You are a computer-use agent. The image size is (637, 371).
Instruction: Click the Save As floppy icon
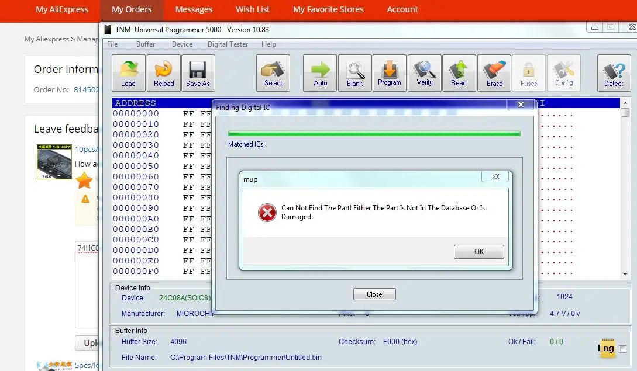pyautogui.click(x=198, y=73)
